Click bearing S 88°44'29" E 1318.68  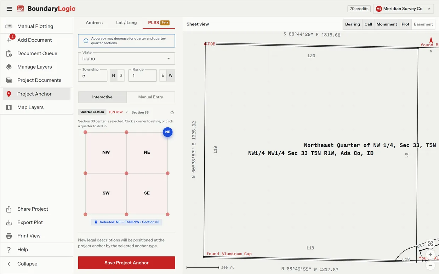(312, 35)
